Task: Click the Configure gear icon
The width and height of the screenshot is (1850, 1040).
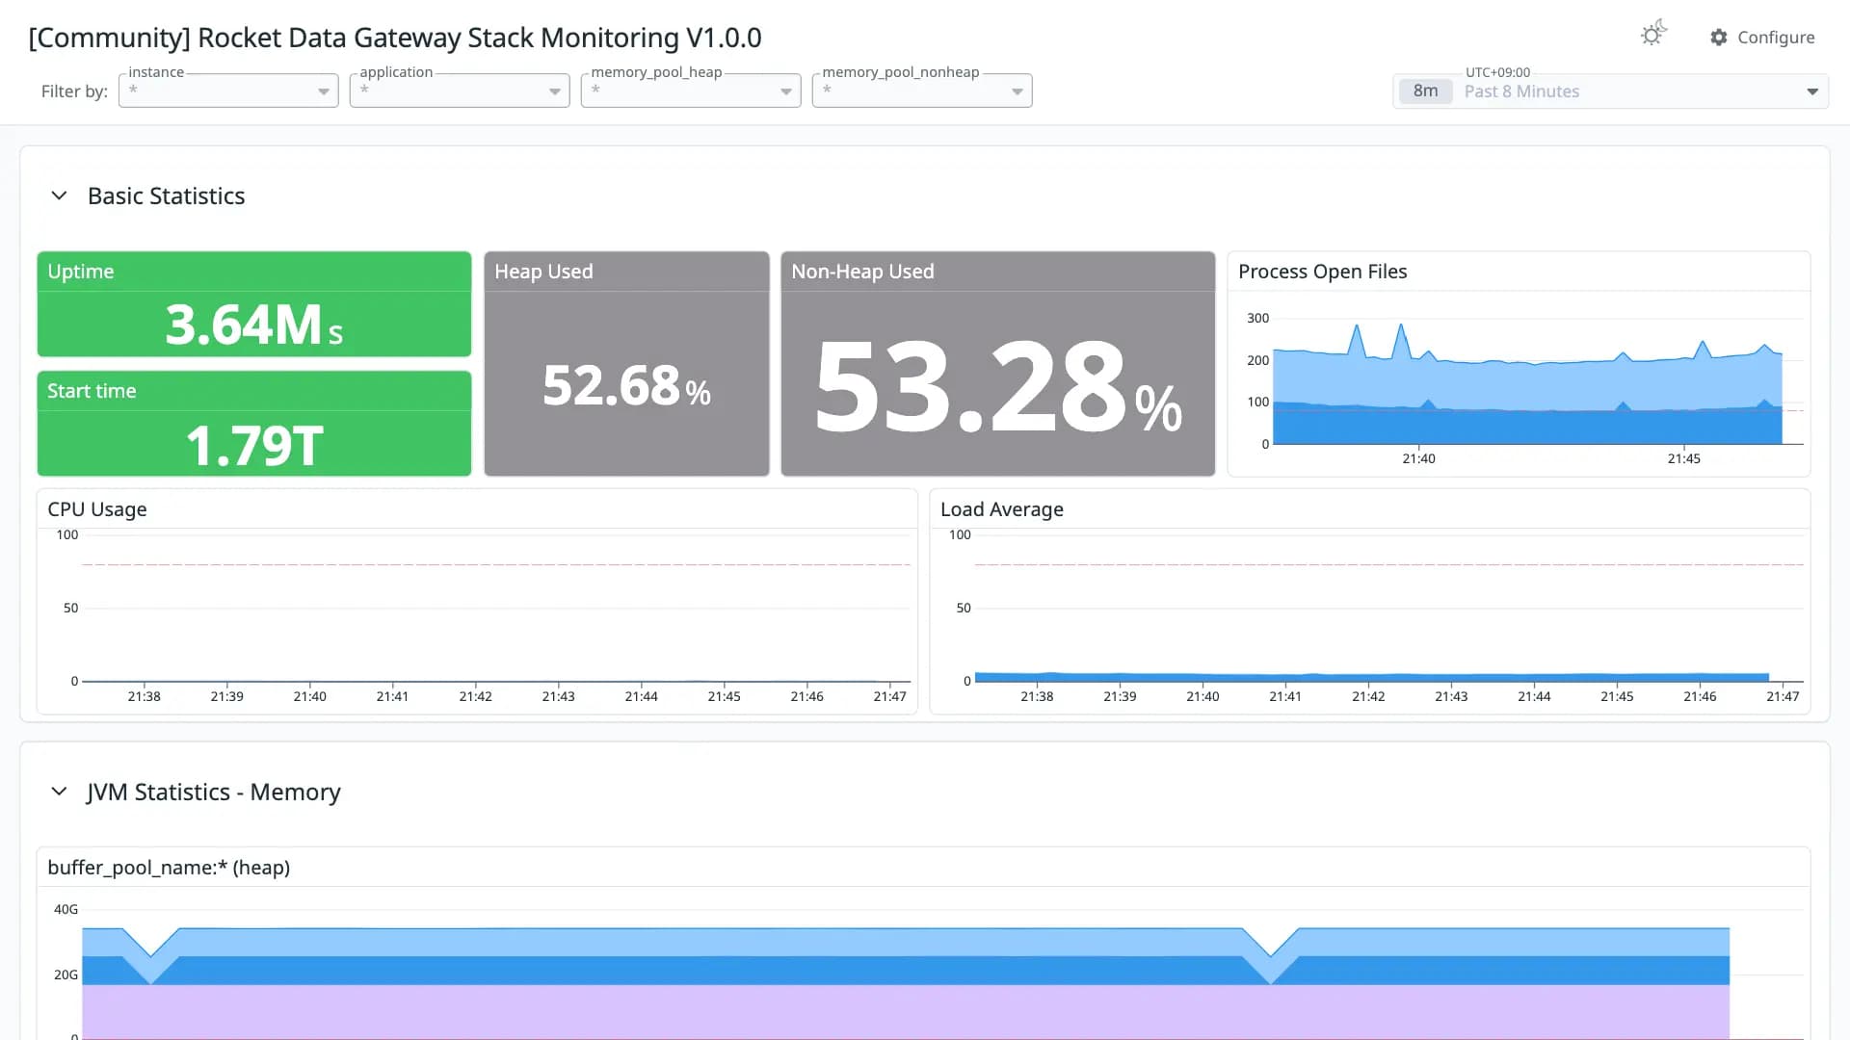Action: pyautogui.click(x=1719, y=38)
